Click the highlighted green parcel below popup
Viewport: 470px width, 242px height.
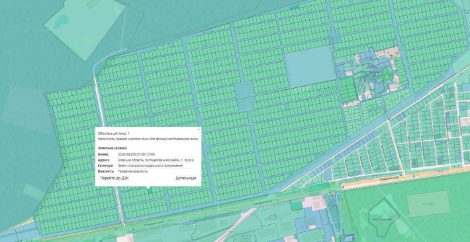(150, 190)
